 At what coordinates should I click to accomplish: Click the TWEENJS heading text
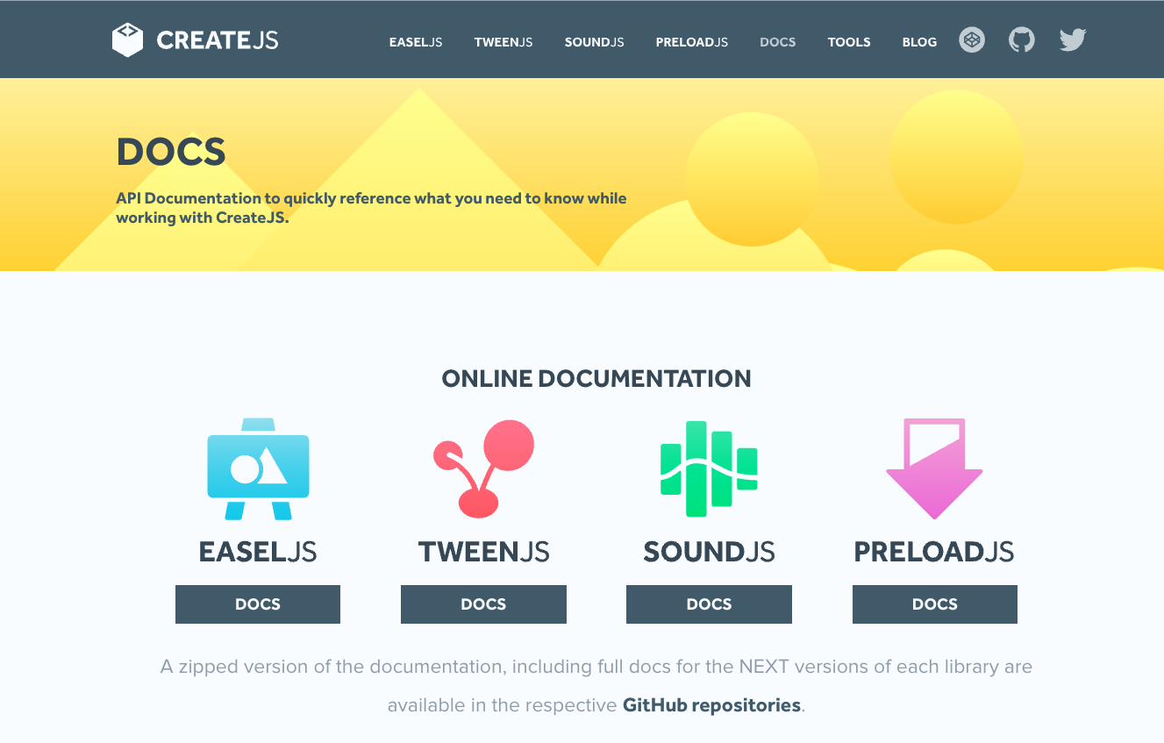[x=483, y=552]
